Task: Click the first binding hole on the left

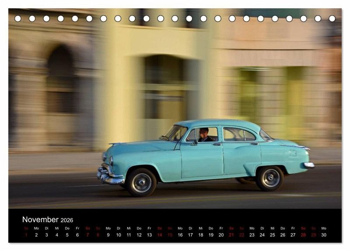Action: 18,18
